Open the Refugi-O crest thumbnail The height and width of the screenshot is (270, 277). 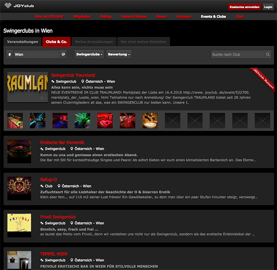click(x=19, y=188)
